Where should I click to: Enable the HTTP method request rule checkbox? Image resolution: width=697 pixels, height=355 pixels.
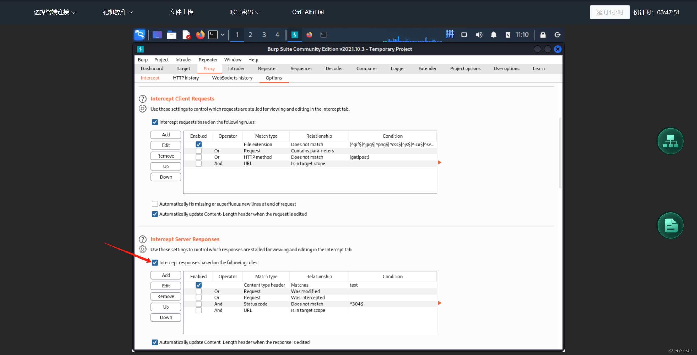(199, 157)
